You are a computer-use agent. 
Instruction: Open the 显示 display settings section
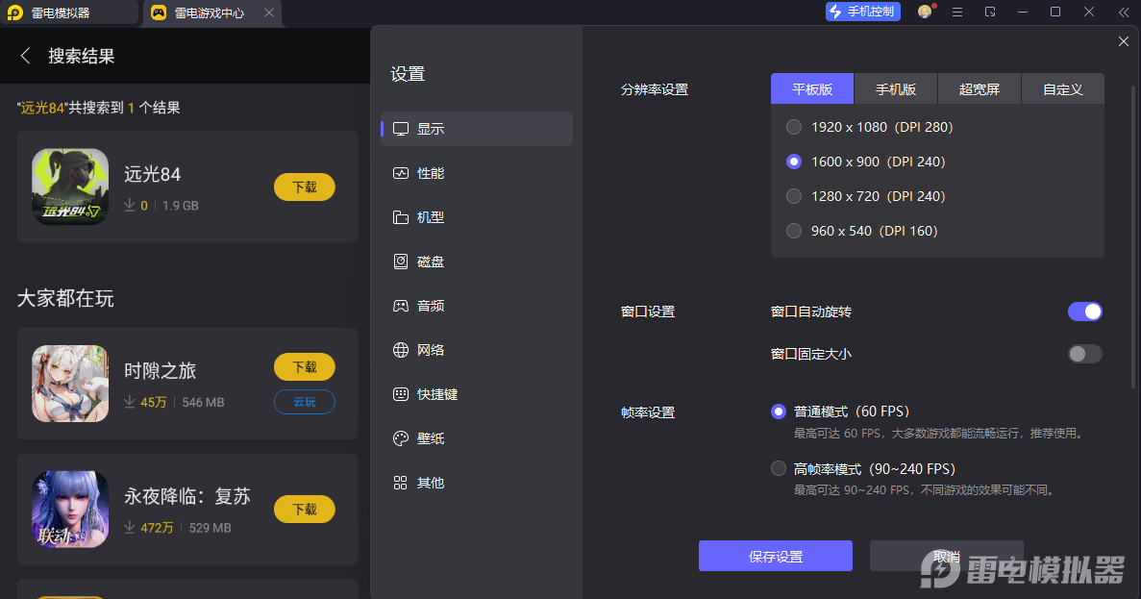pos(477,129)
